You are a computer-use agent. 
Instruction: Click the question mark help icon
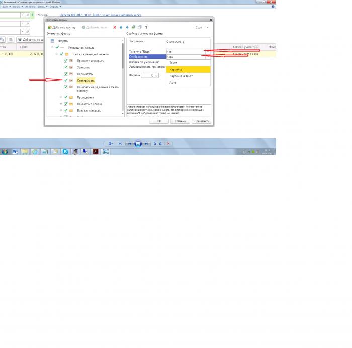(x=146, y=27)
